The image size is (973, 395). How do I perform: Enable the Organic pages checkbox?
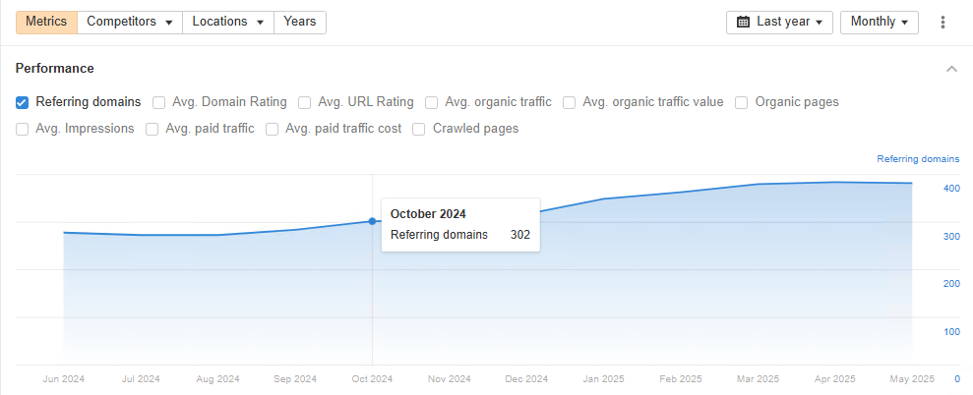pos(741,102)
